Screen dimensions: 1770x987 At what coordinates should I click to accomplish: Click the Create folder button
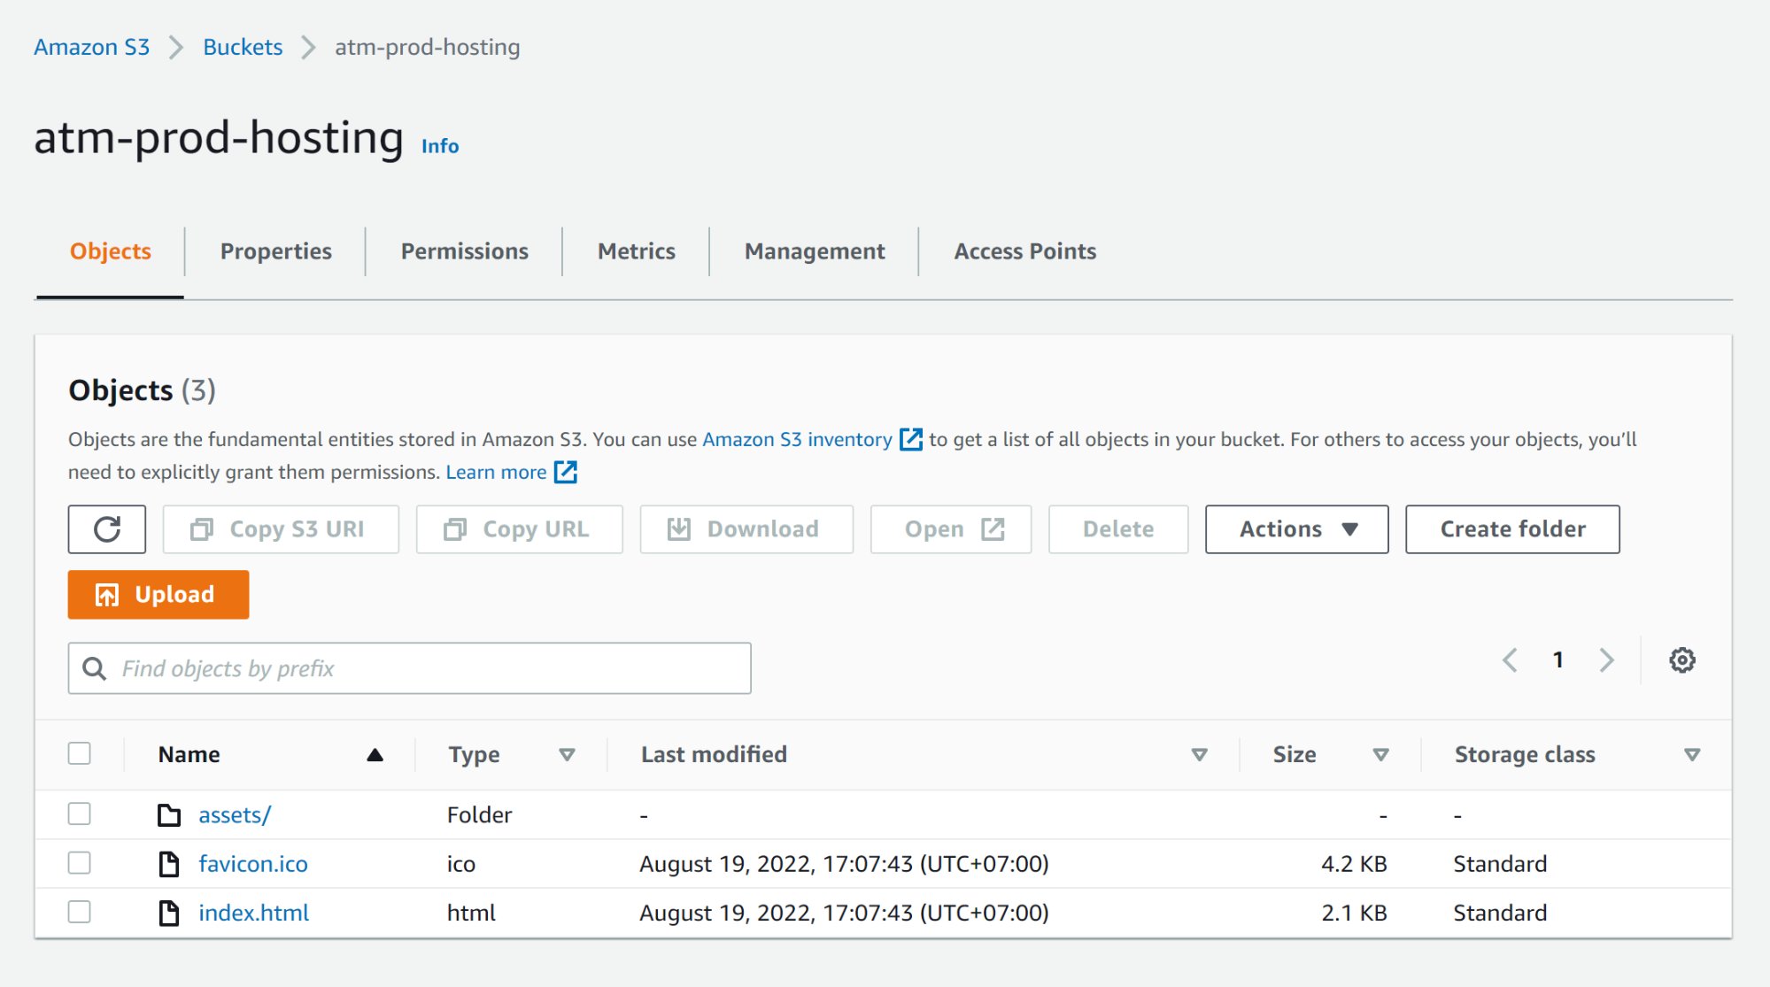(1512, 529)
